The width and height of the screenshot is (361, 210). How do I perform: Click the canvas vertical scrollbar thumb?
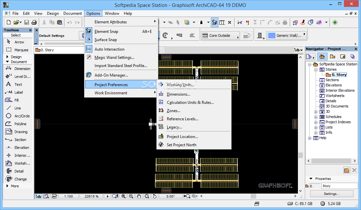(301, 155)
